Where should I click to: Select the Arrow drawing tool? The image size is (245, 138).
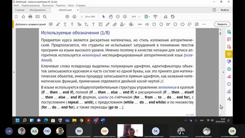[x=147, y=24]
